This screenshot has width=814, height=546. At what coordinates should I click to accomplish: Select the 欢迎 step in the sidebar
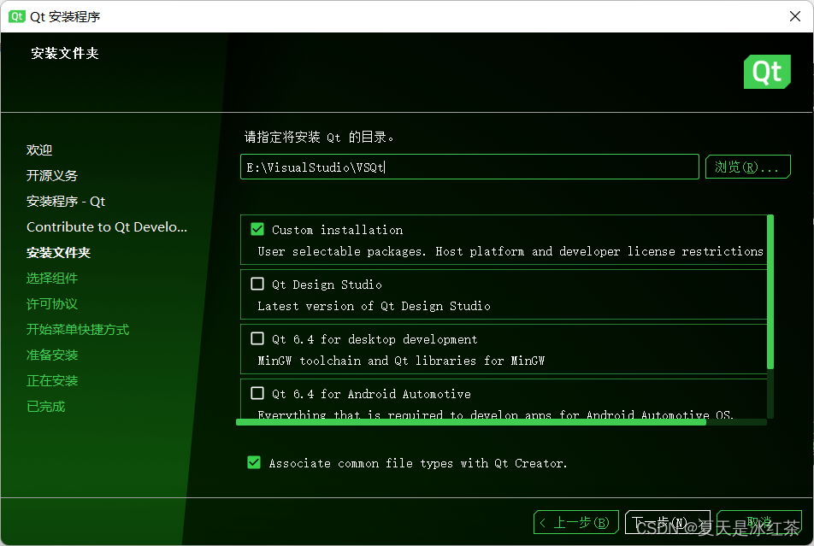pyautogui.click(x=39, y=150)
